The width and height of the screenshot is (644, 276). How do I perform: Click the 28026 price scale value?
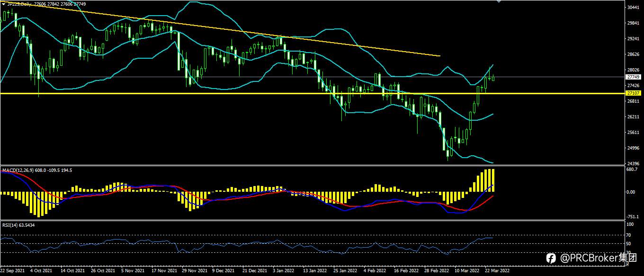click(634, 70)
